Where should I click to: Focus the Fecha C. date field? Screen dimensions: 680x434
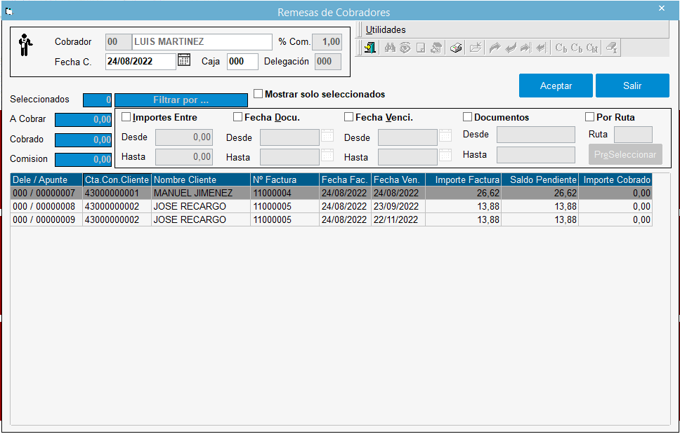(x=140, y=62)
